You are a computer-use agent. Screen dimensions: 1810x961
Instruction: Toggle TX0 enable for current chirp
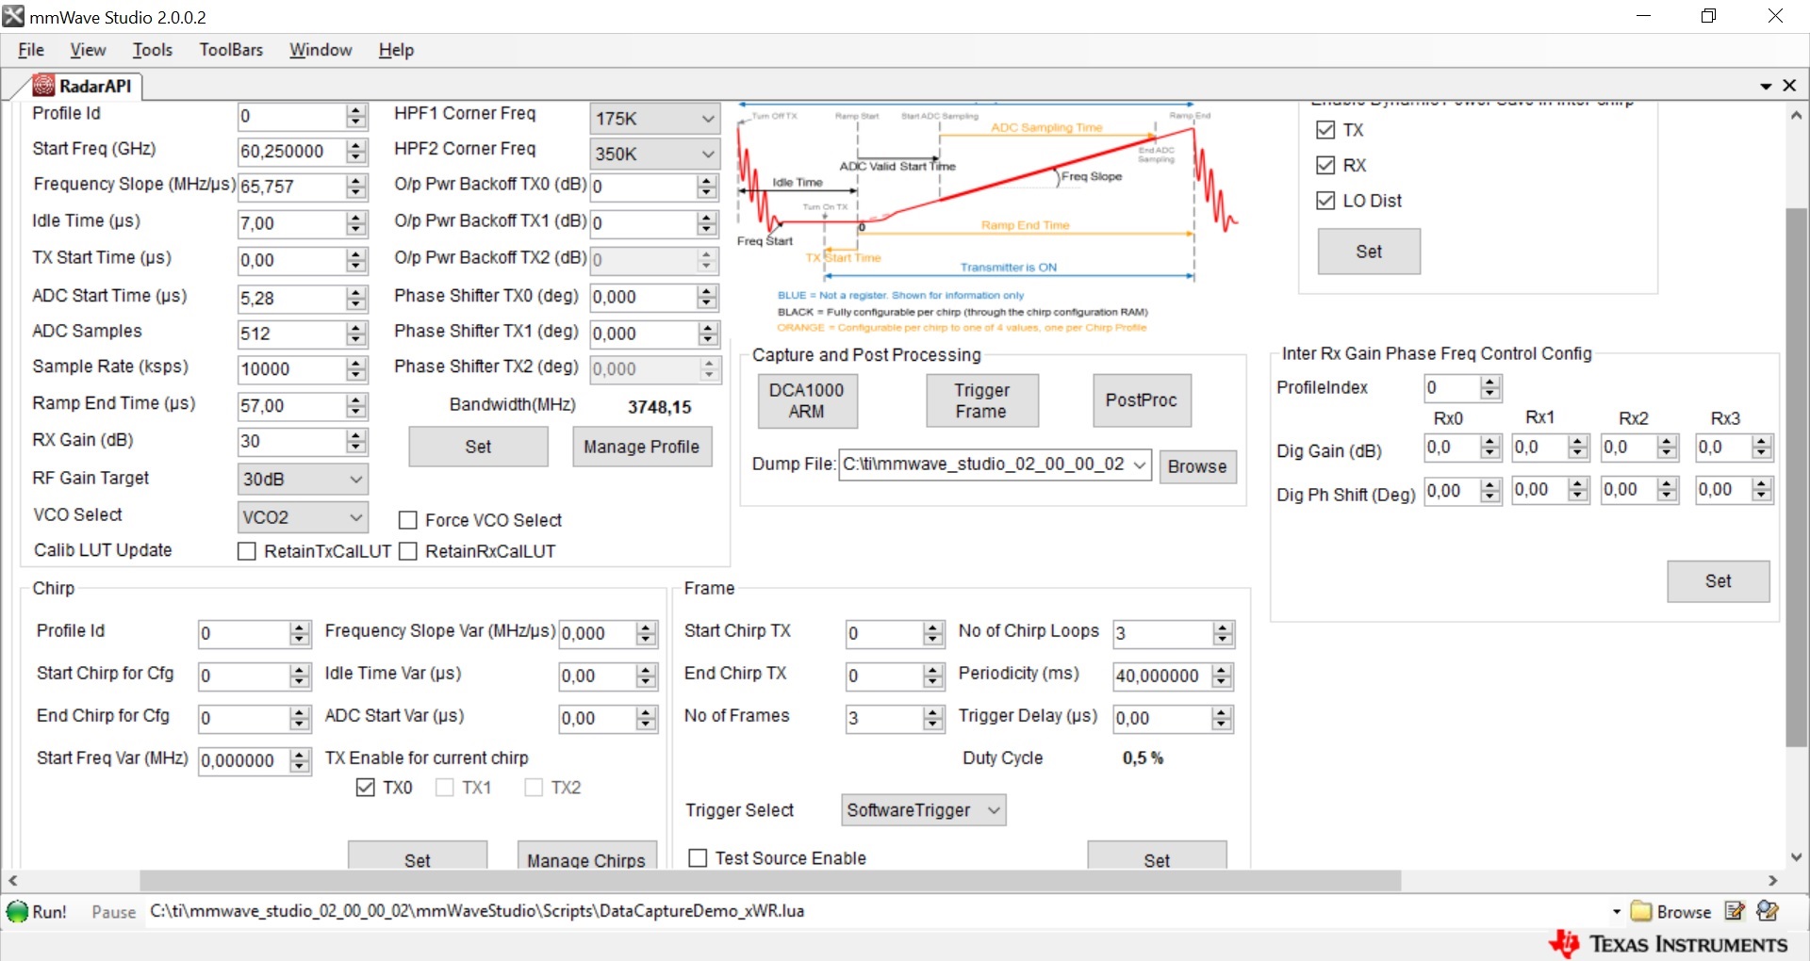pyautogui.click(x=366, y=788)
